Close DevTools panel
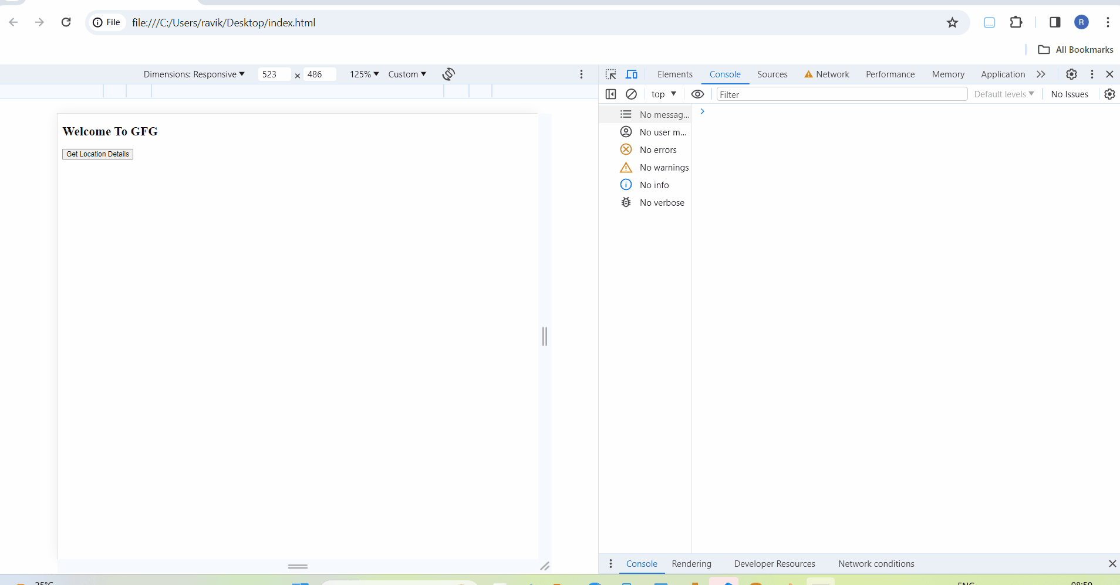This screenshot has height=585, width=1120. click(1109, 74)
